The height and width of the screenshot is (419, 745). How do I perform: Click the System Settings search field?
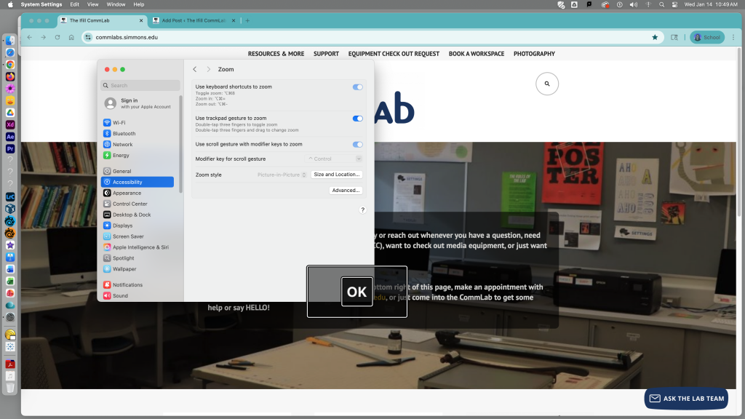[140, 85]
